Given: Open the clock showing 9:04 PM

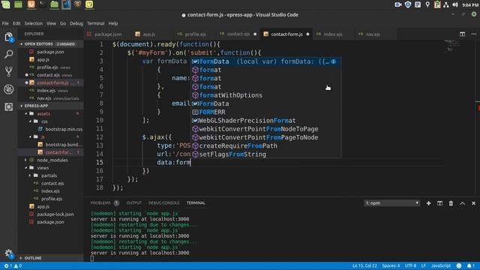Looking at the screenshot, I should [x=470, y=5].
